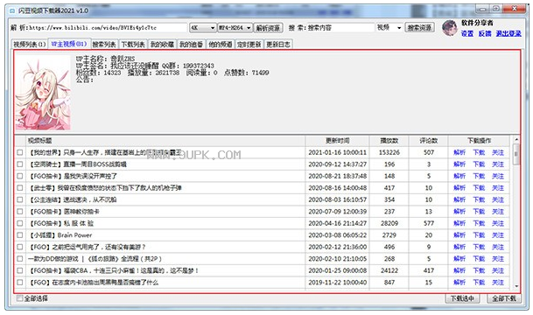This screenshot has width=533, height=315.
Task: Click the 退出登录 logout link
Action: tap(508, 33)
